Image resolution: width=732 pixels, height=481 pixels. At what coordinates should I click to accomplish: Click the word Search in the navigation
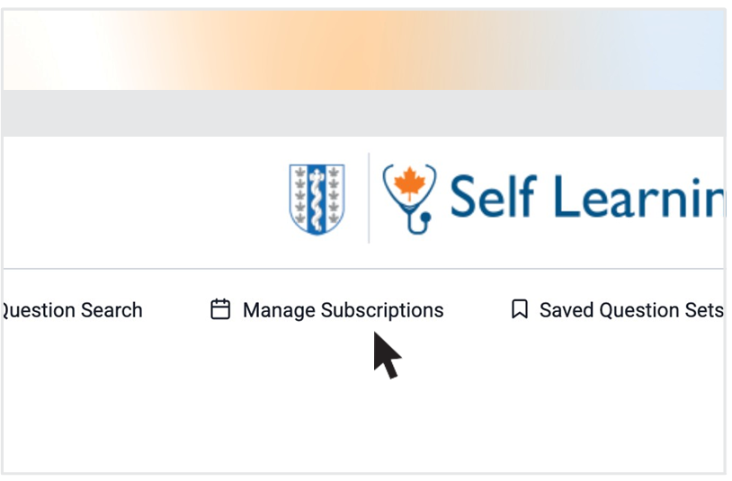coord(112,310)
